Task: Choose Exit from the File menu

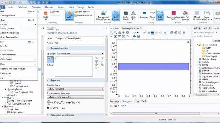Action: [x=18, y=78]
